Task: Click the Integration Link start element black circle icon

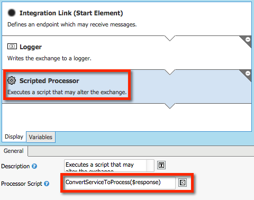Action: click(x=12, y=13)
